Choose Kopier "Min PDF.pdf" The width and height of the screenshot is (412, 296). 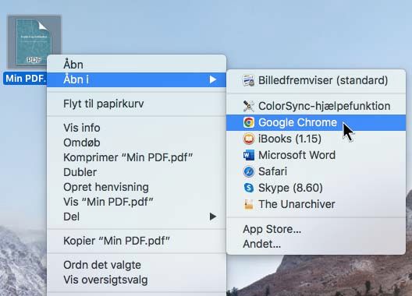pos(137,241)
